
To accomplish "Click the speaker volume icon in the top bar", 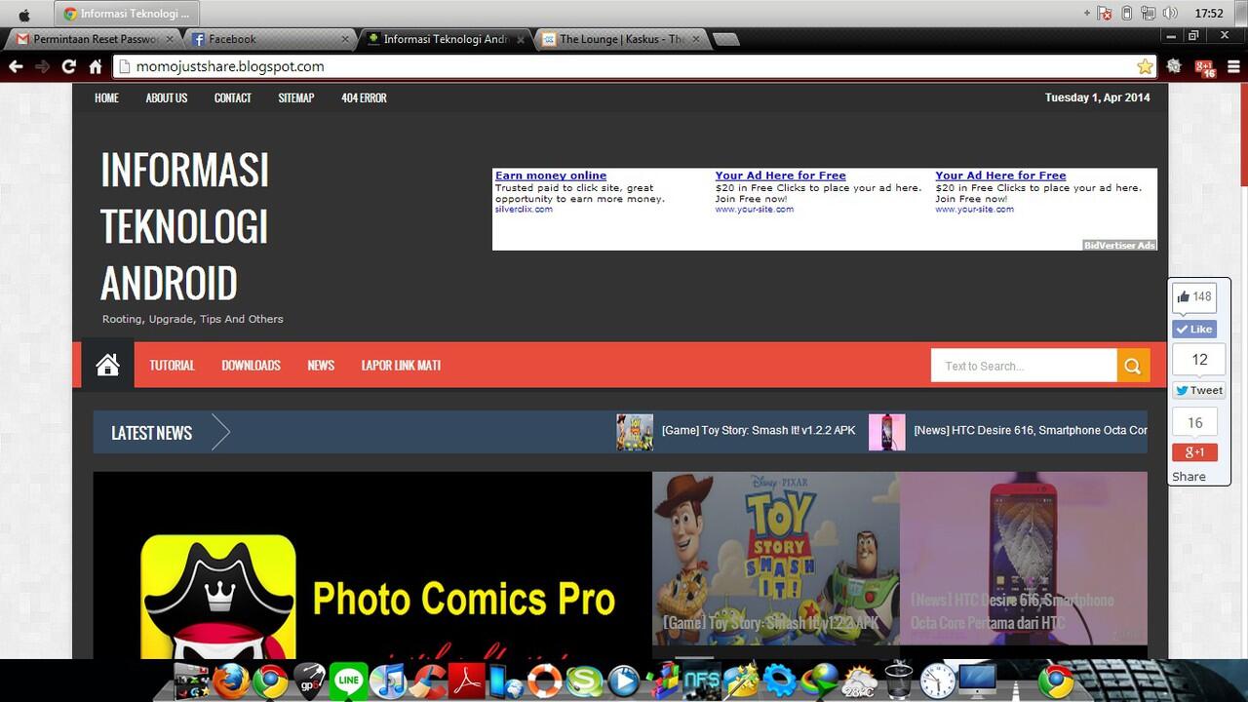I will coord(1171,14).
